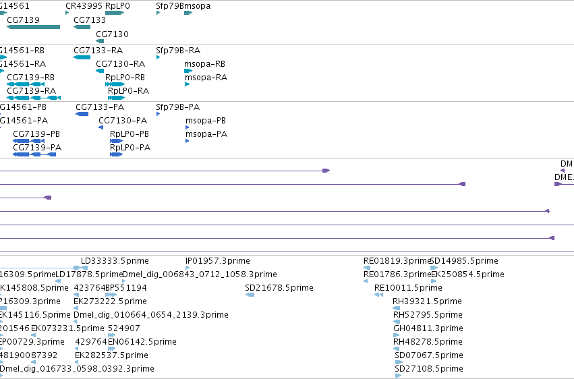The width and height of the screenshot is (574, 379).
Task: Select feature 423764
Action: (76, 295)
